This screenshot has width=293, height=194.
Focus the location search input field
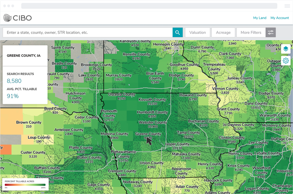click(x=88, y=33)
